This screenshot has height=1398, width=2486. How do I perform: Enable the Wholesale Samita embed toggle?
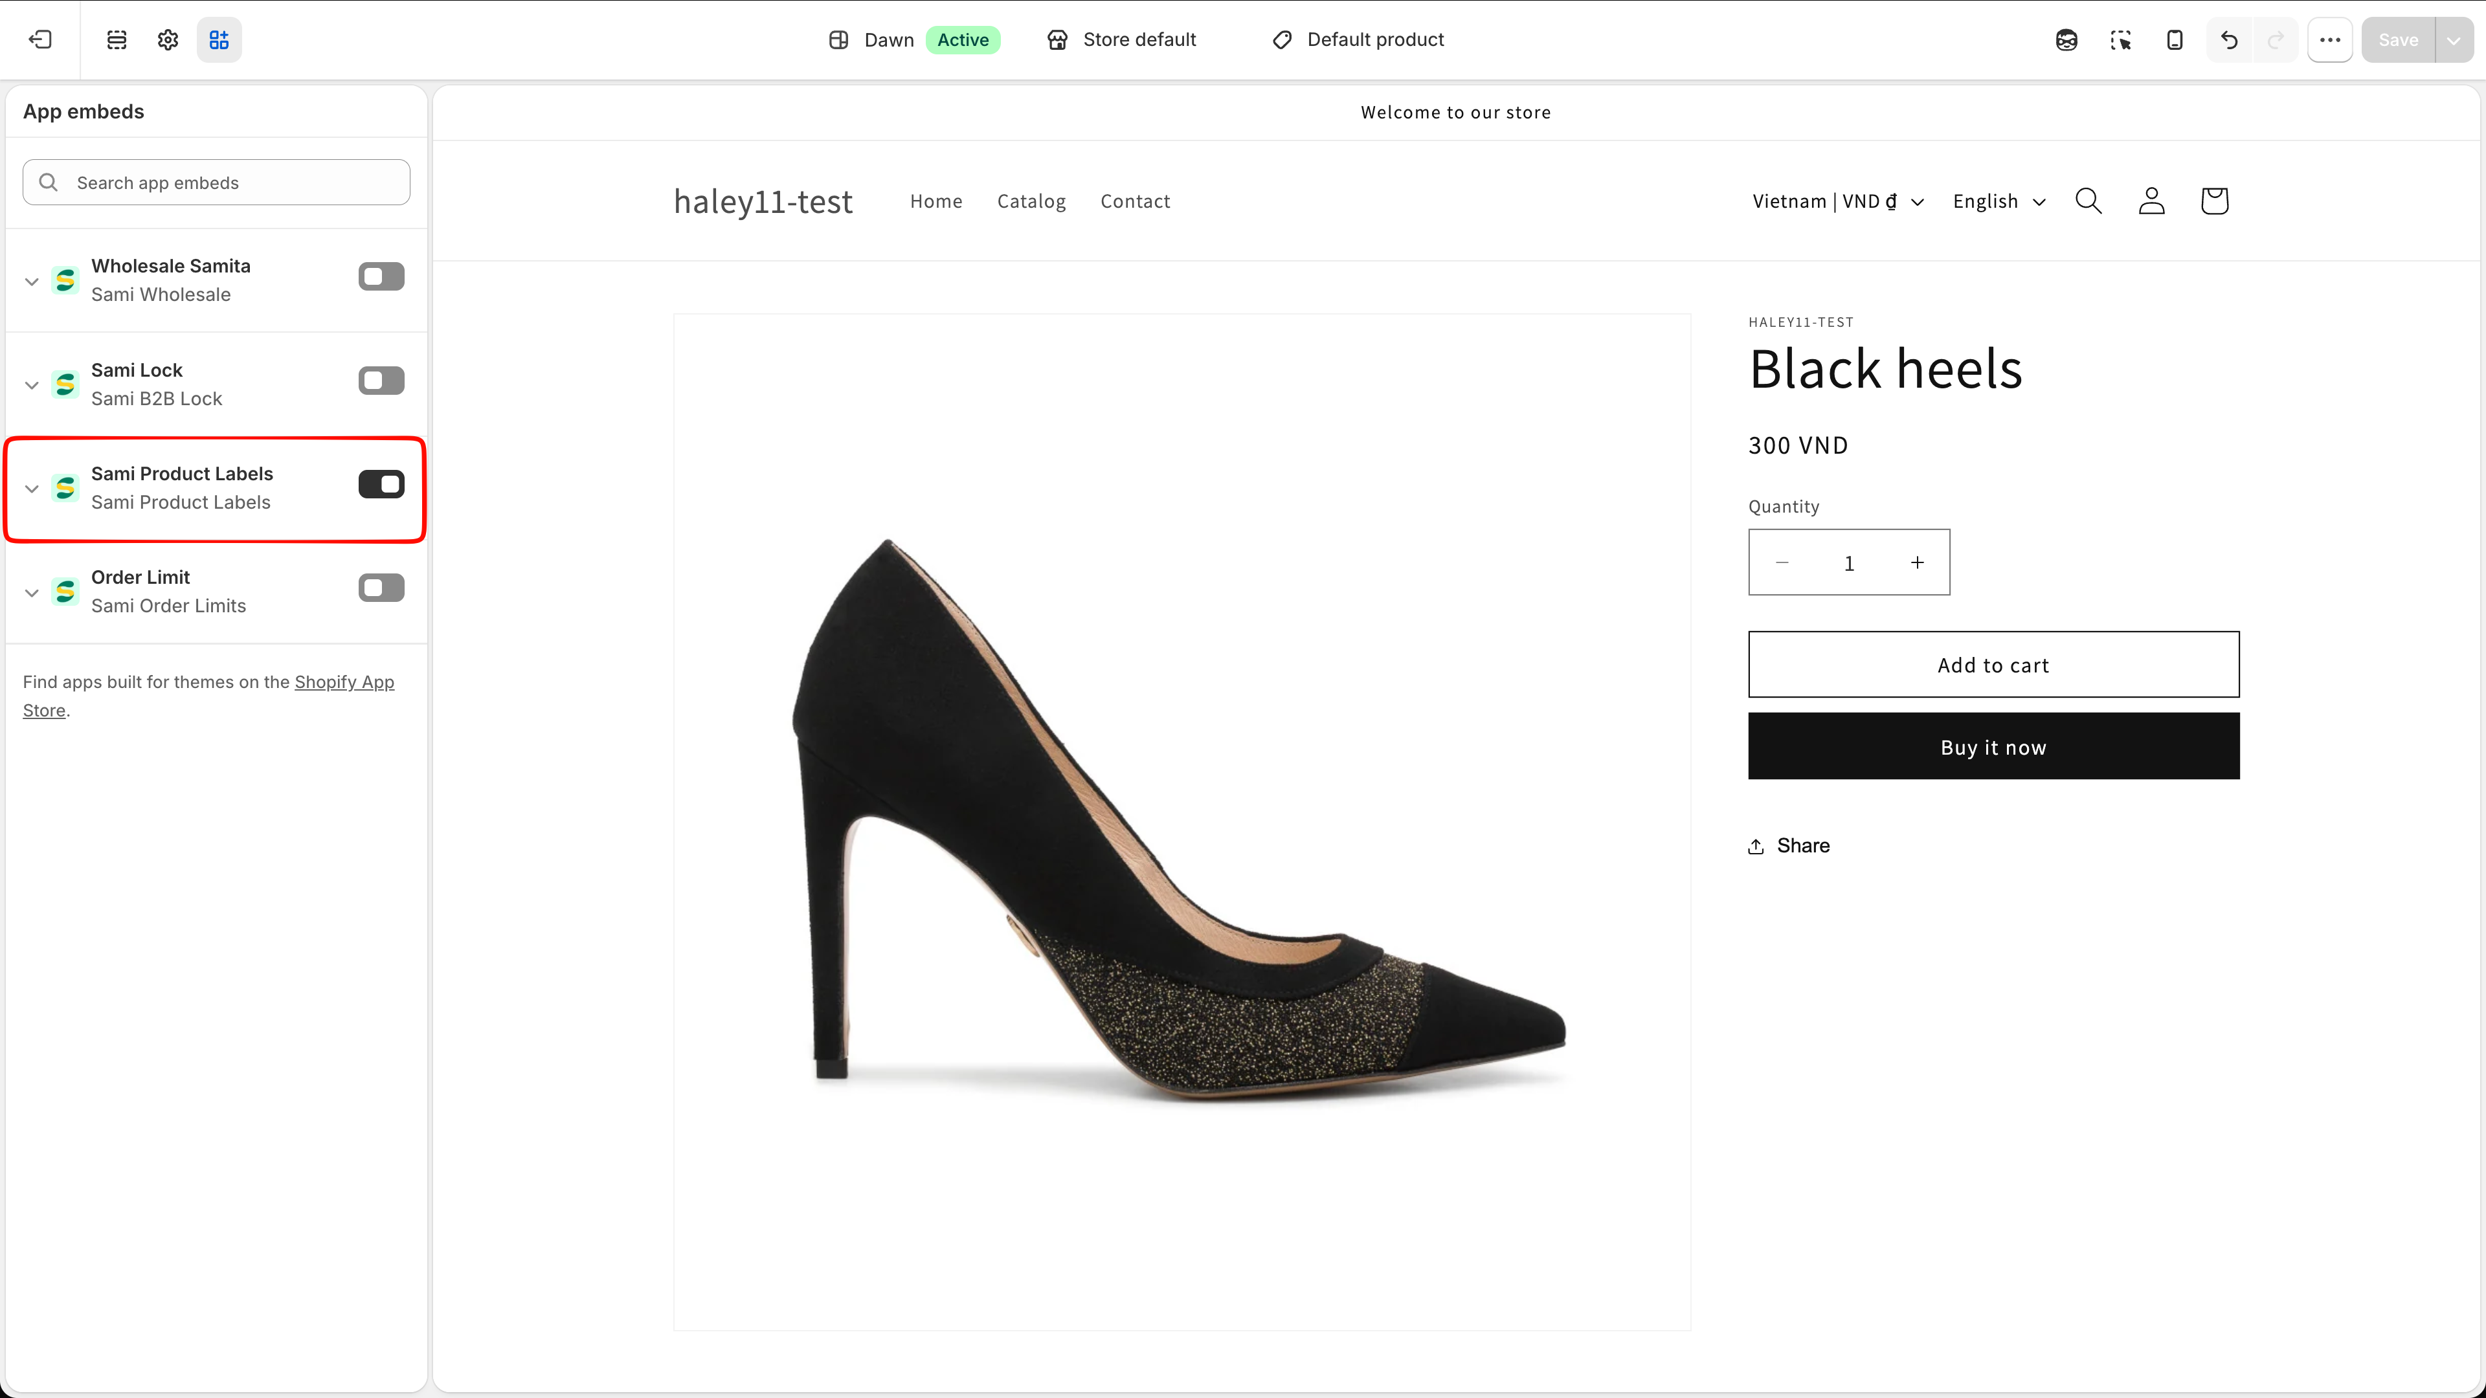tap(381, 277)
